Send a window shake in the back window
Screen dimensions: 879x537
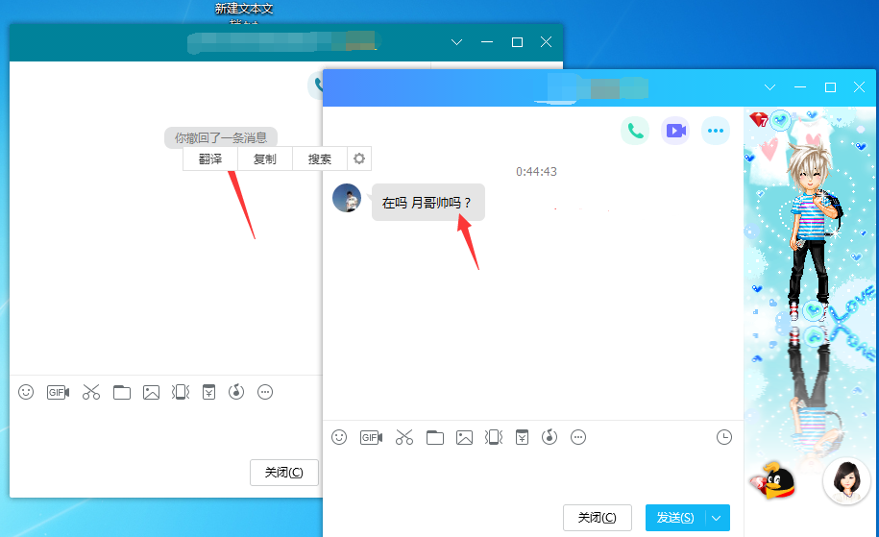181,392
